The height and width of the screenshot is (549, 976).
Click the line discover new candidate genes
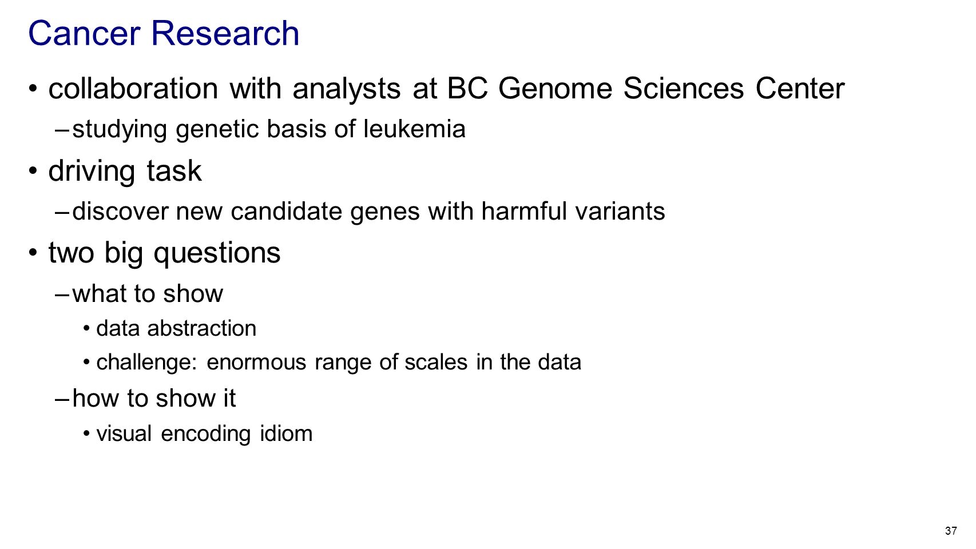pos(368,212)
